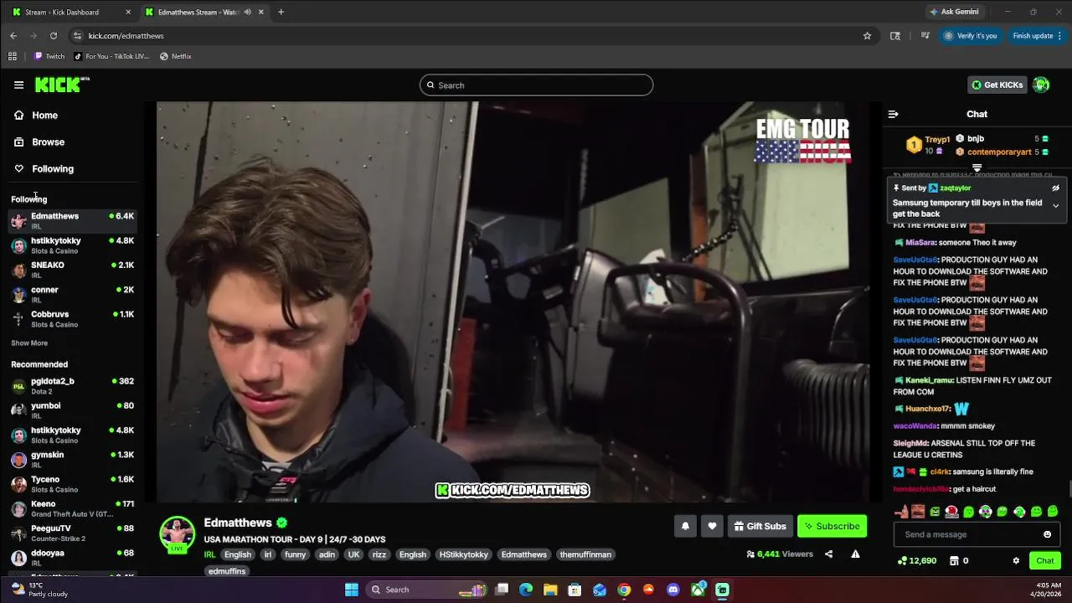Viewport: 1072px width, 603px height.
Task: Open the user profile avatar menu
Action: pyautogui.click(x=1041, y=85)
